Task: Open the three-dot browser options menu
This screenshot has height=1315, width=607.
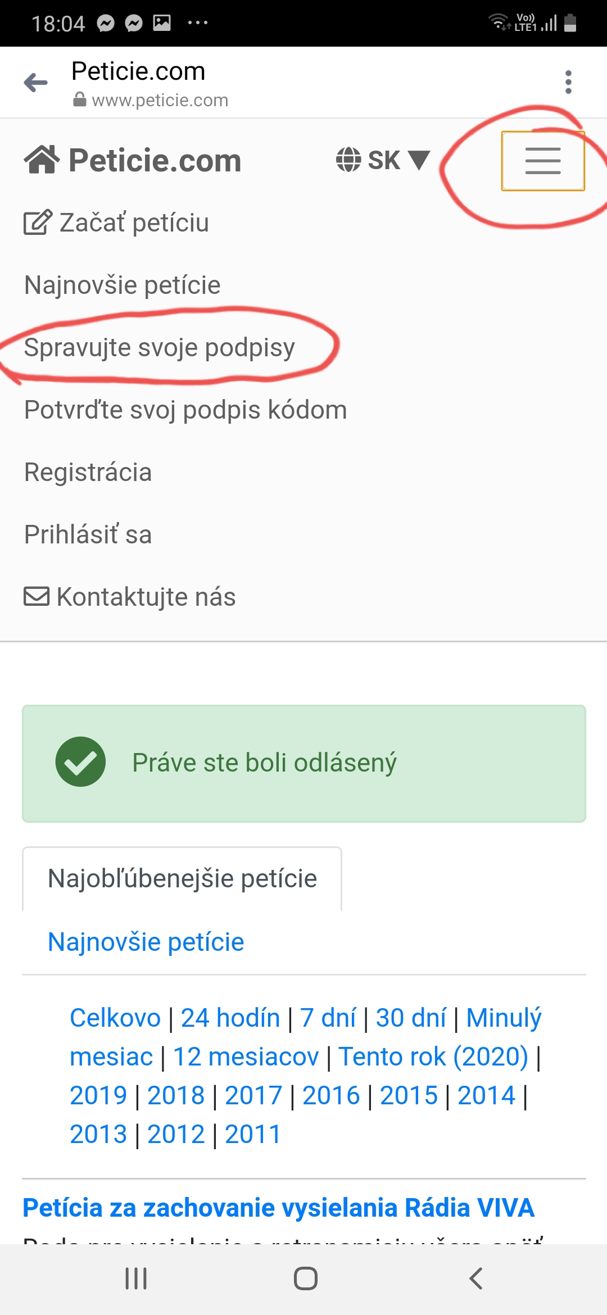Action: tap(568, 82)
